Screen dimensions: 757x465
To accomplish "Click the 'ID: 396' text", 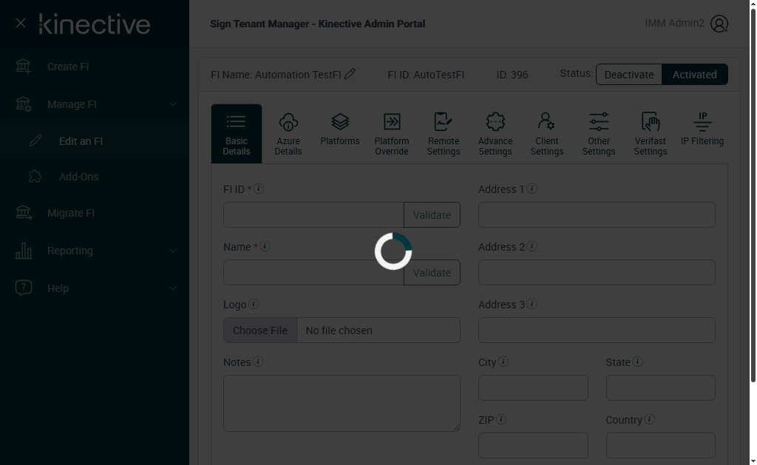I will [x=512, y=75].
